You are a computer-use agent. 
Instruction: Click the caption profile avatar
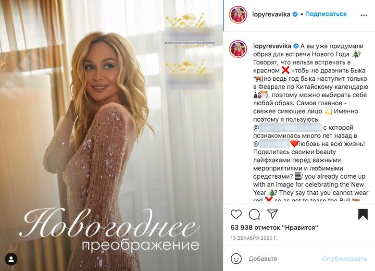click(238, 49)
